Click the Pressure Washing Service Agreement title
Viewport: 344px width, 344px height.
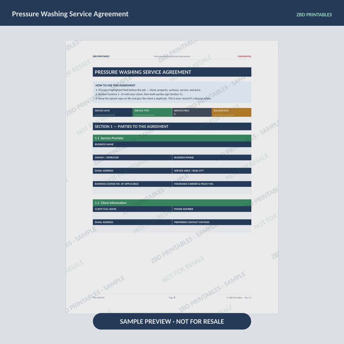tap(70, 14)
